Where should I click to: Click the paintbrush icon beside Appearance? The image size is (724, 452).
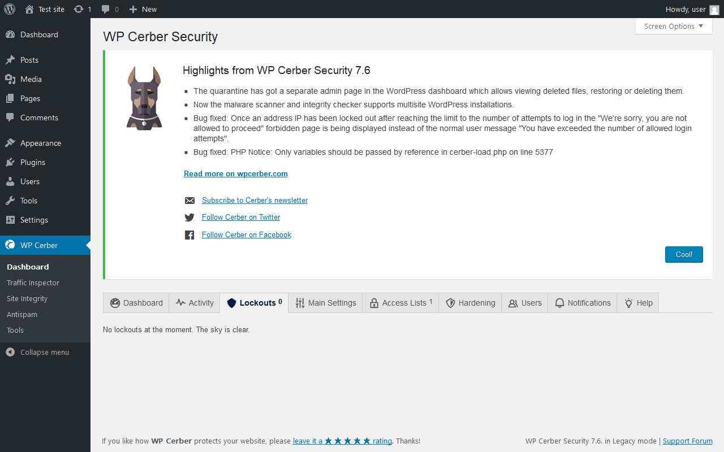[10, 143]
